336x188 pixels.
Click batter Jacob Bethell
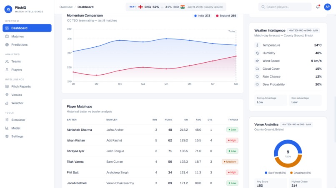tap(77, 183)
